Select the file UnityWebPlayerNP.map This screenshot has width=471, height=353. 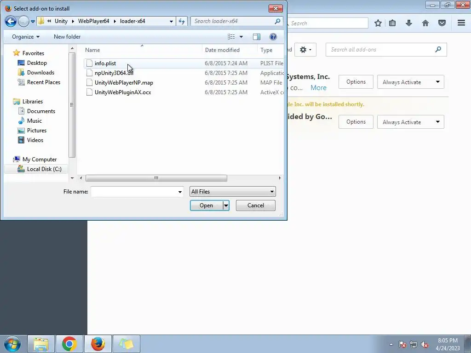tap(124, 83)
